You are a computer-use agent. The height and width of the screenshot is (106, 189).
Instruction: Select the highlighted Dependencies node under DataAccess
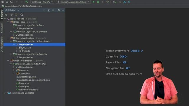(34, 44)
